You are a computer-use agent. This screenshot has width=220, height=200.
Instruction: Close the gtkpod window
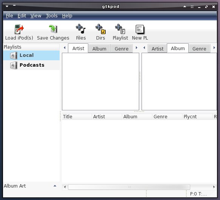tap(214, 7)
